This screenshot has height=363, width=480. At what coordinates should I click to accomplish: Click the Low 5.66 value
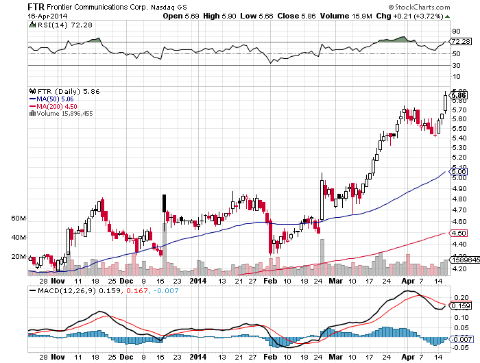click(256, 16)
